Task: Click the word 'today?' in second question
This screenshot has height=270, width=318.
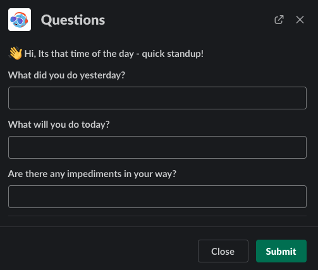Action: (95, 125)
